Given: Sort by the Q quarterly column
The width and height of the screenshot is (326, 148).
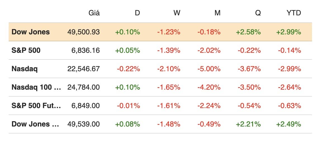Looking at the screenshot, I should 258,13.
